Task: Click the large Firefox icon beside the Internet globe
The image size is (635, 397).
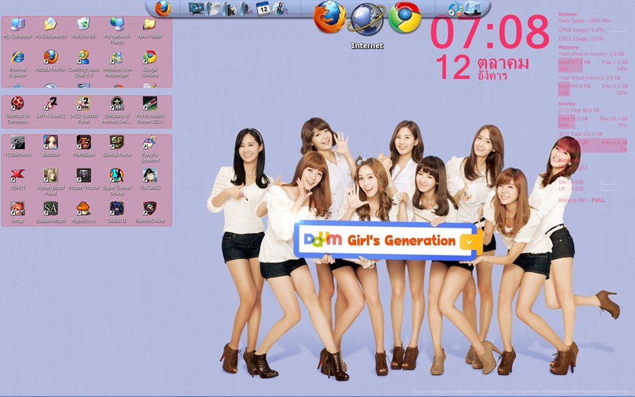Action: click(x=329, y=17)
